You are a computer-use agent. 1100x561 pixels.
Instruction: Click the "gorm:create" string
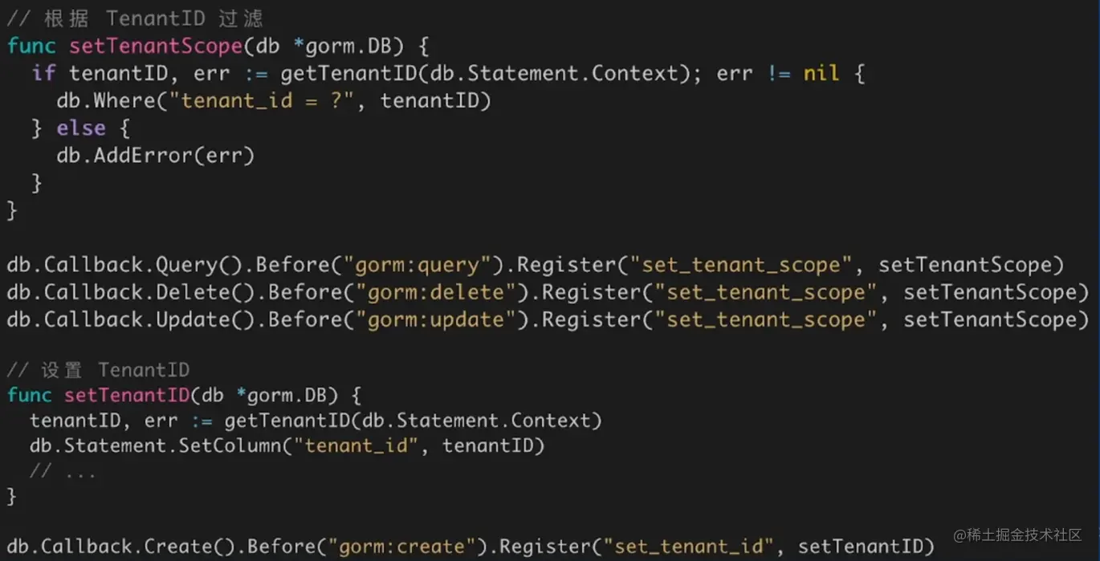403,547
